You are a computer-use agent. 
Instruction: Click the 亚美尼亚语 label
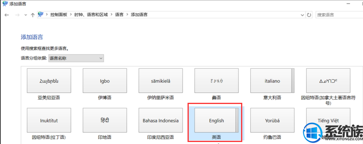tap(49, 98)
